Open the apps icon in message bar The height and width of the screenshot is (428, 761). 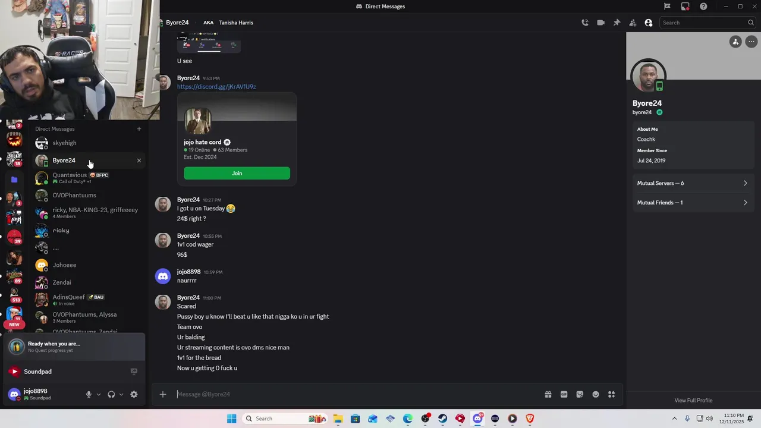611,394
